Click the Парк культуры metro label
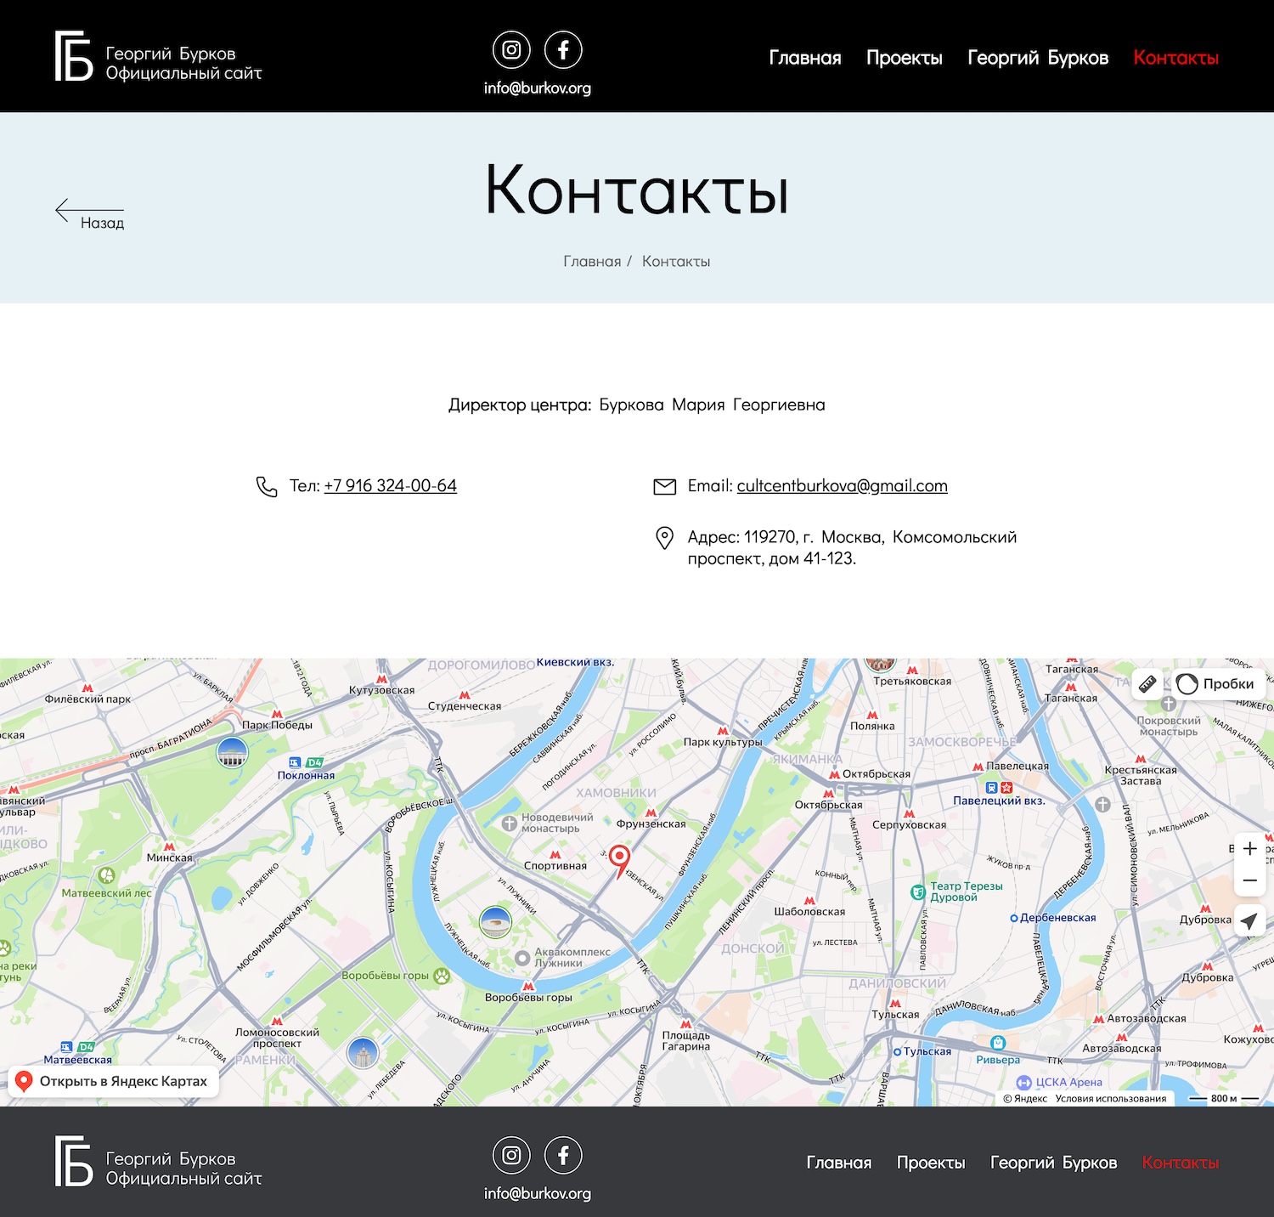 click(x=723, y=742)
